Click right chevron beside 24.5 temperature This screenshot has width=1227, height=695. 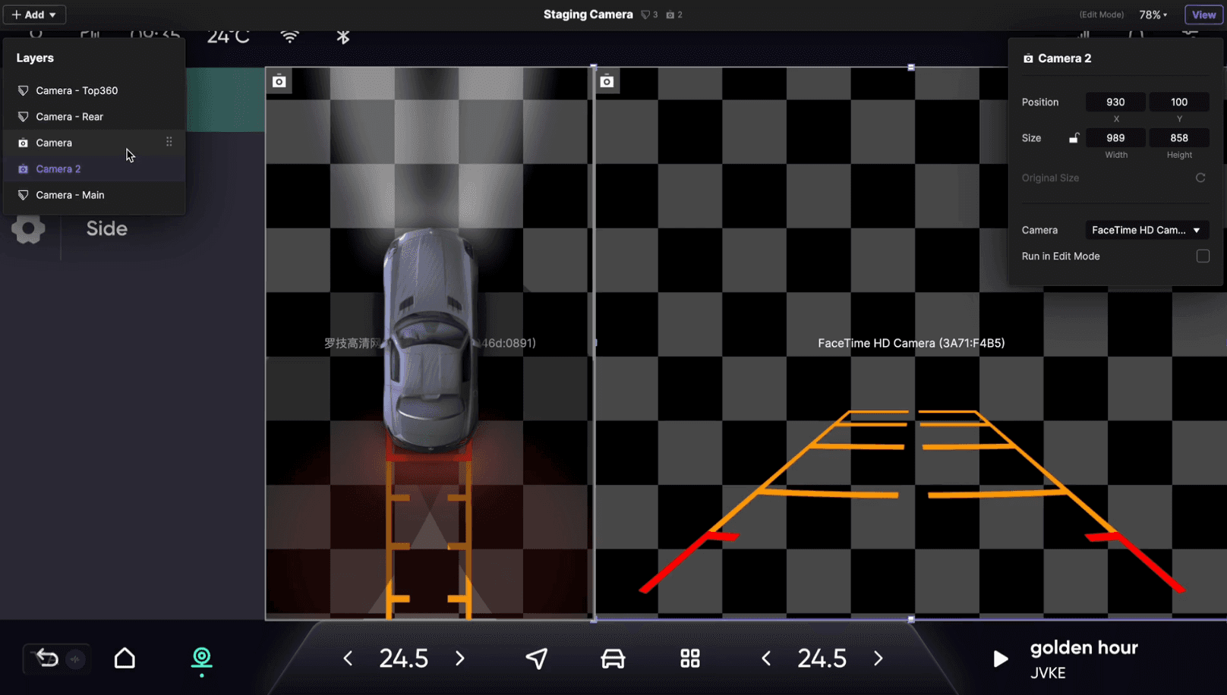459,658
